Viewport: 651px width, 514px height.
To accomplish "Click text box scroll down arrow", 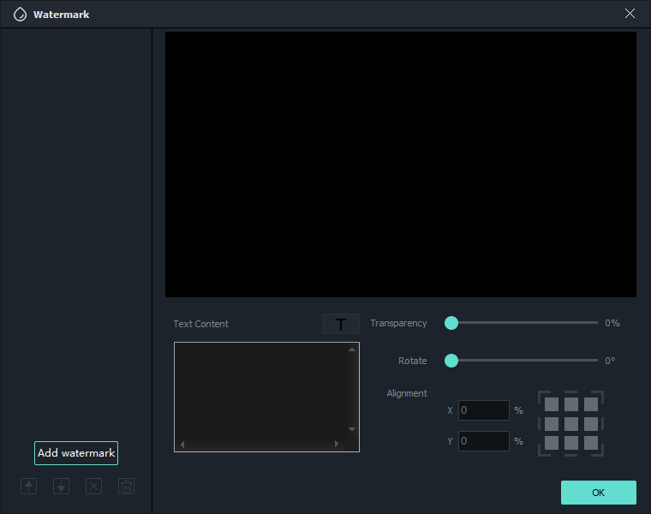I will click(352, 429).
